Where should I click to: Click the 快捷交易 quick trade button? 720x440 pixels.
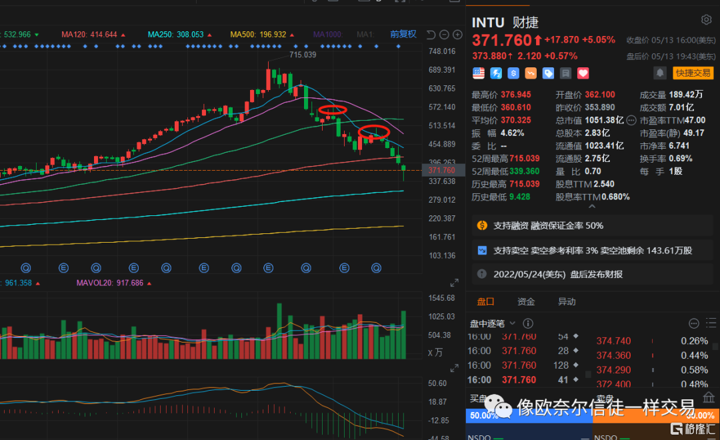(x=693, y=73)
